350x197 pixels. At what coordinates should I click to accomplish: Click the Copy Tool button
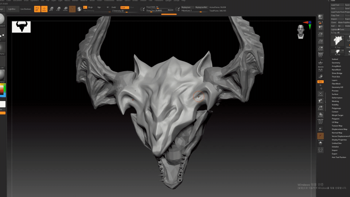[x=337, y=15]
